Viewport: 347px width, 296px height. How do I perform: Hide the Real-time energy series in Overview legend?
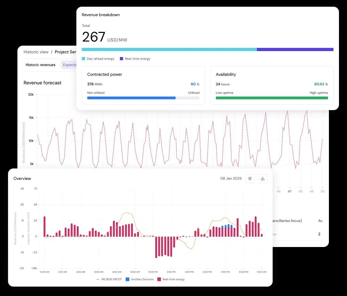pos(171,279)
